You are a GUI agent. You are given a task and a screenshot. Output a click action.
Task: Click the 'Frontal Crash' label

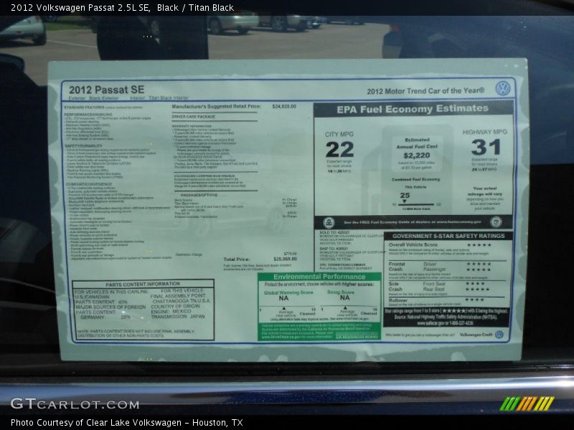click(397, 267)
